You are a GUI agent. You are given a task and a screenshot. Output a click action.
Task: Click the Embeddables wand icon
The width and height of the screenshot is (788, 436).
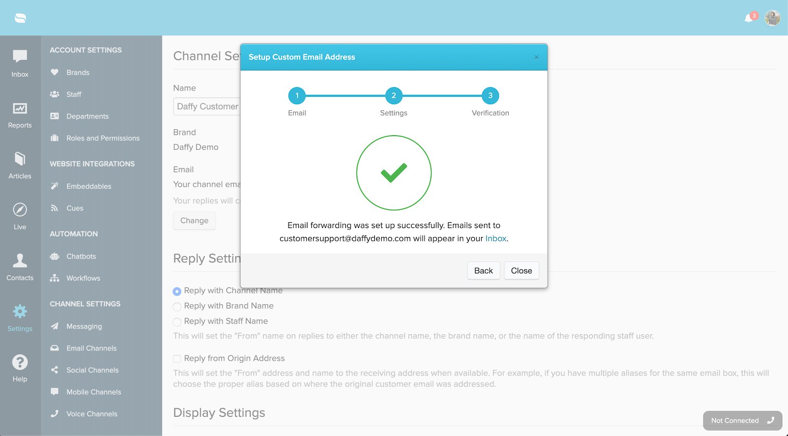(x=55, y=186)
